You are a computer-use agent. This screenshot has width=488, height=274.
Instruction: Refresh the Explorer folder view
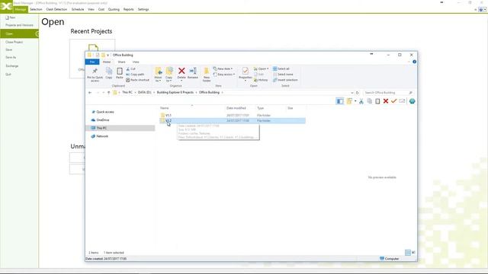pos(358,93)
